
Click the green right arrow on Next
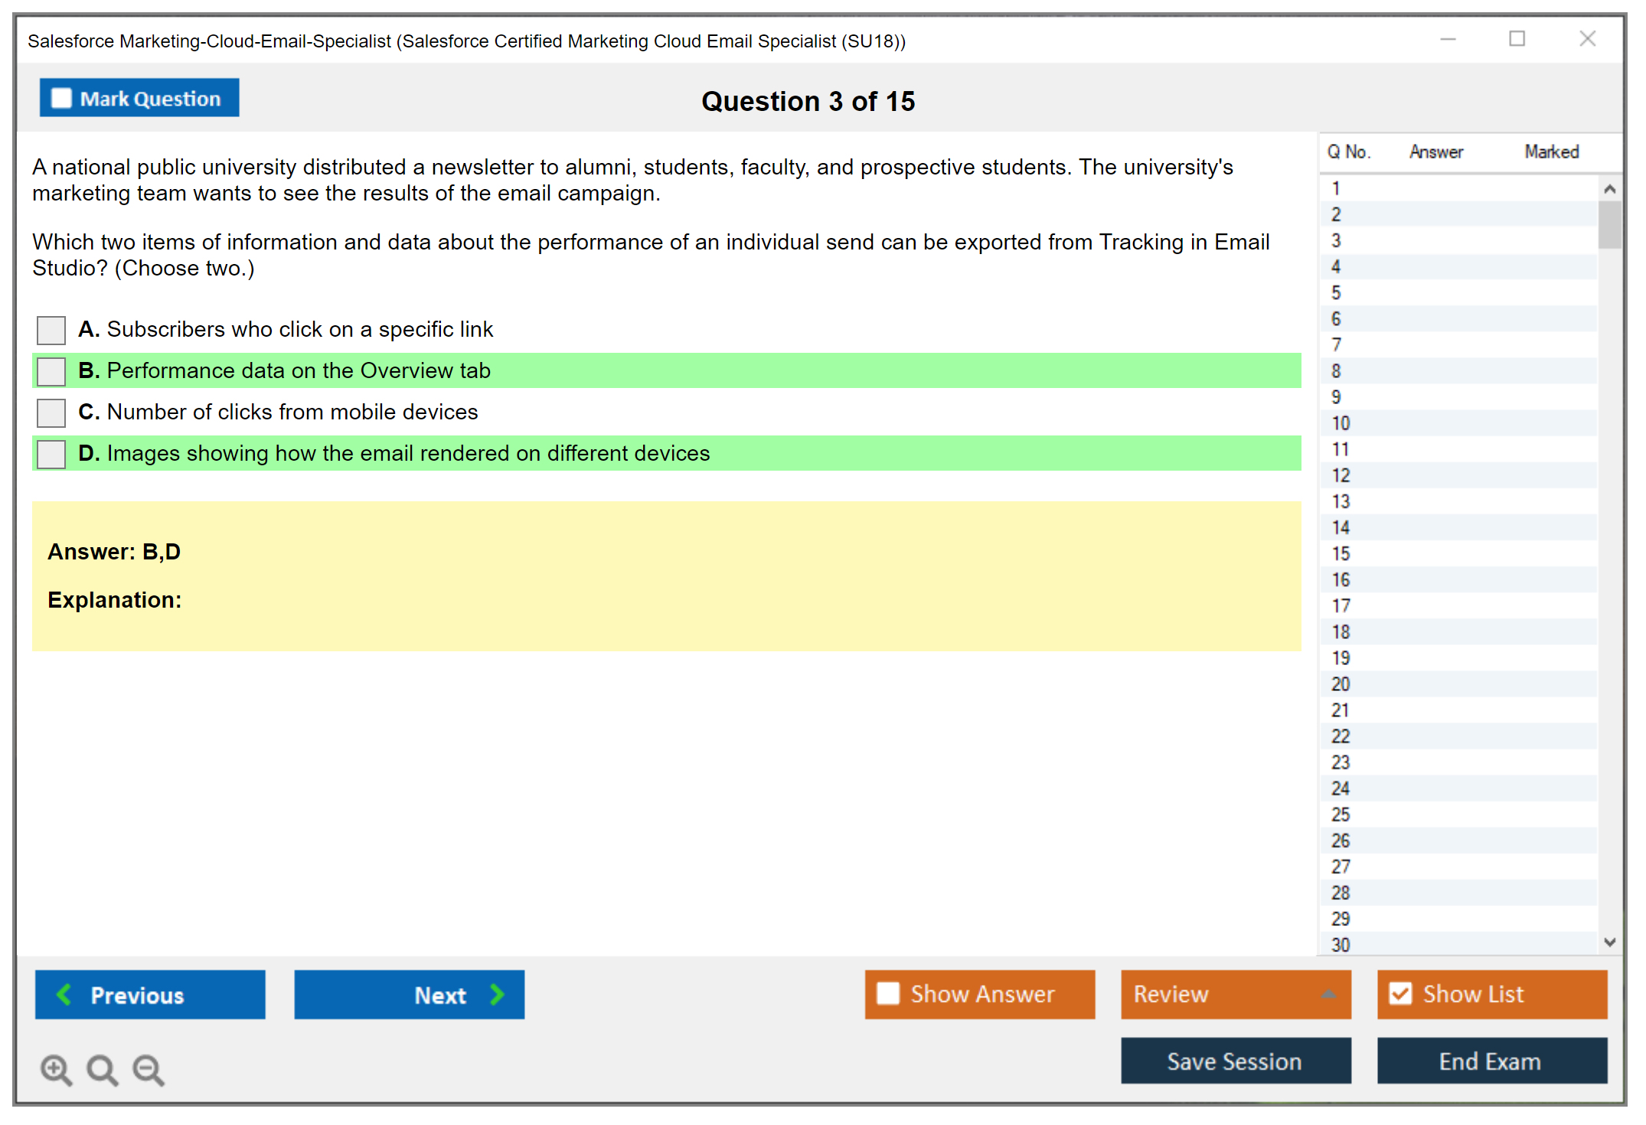click(497, 994)
